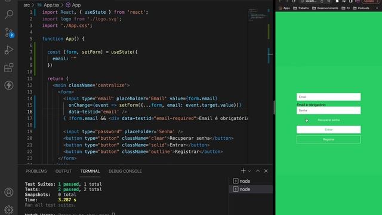Open the Manage gear settings icon
Viewport: 382px width, 215px height.
9,210
